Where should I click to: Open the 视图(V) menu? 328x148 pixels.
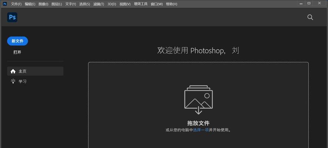click(x=125, y=4)
